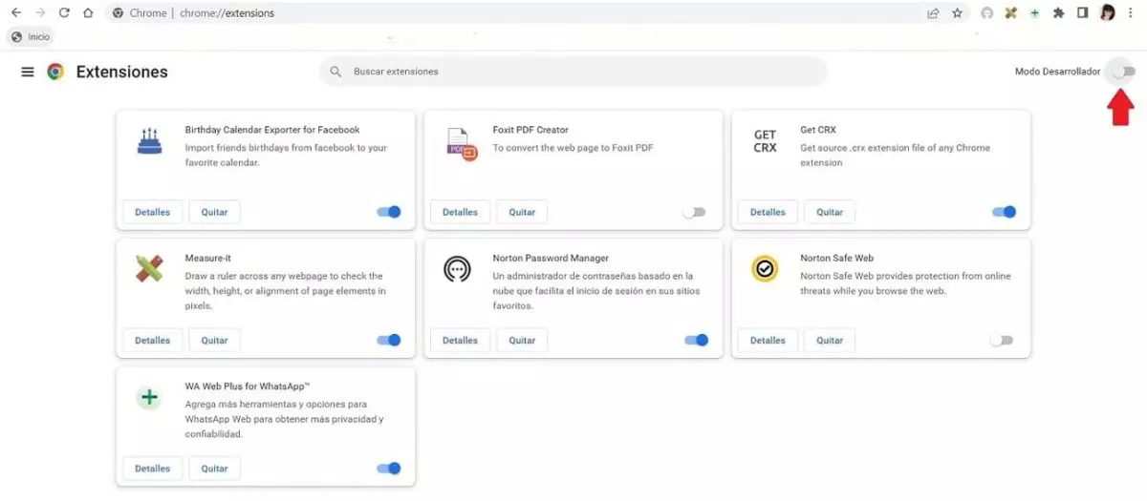The width and height of the screenshot is (1147, 501).
Task: Enable the Foxit PDF Creator extension
Action: tap(694, 212)
